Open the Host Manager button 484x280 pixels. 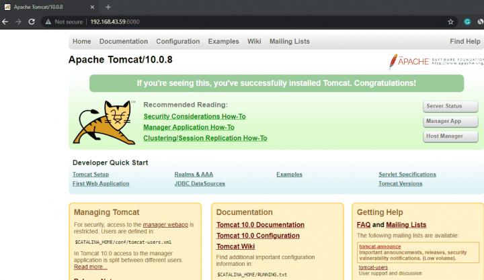coord(450,136)
